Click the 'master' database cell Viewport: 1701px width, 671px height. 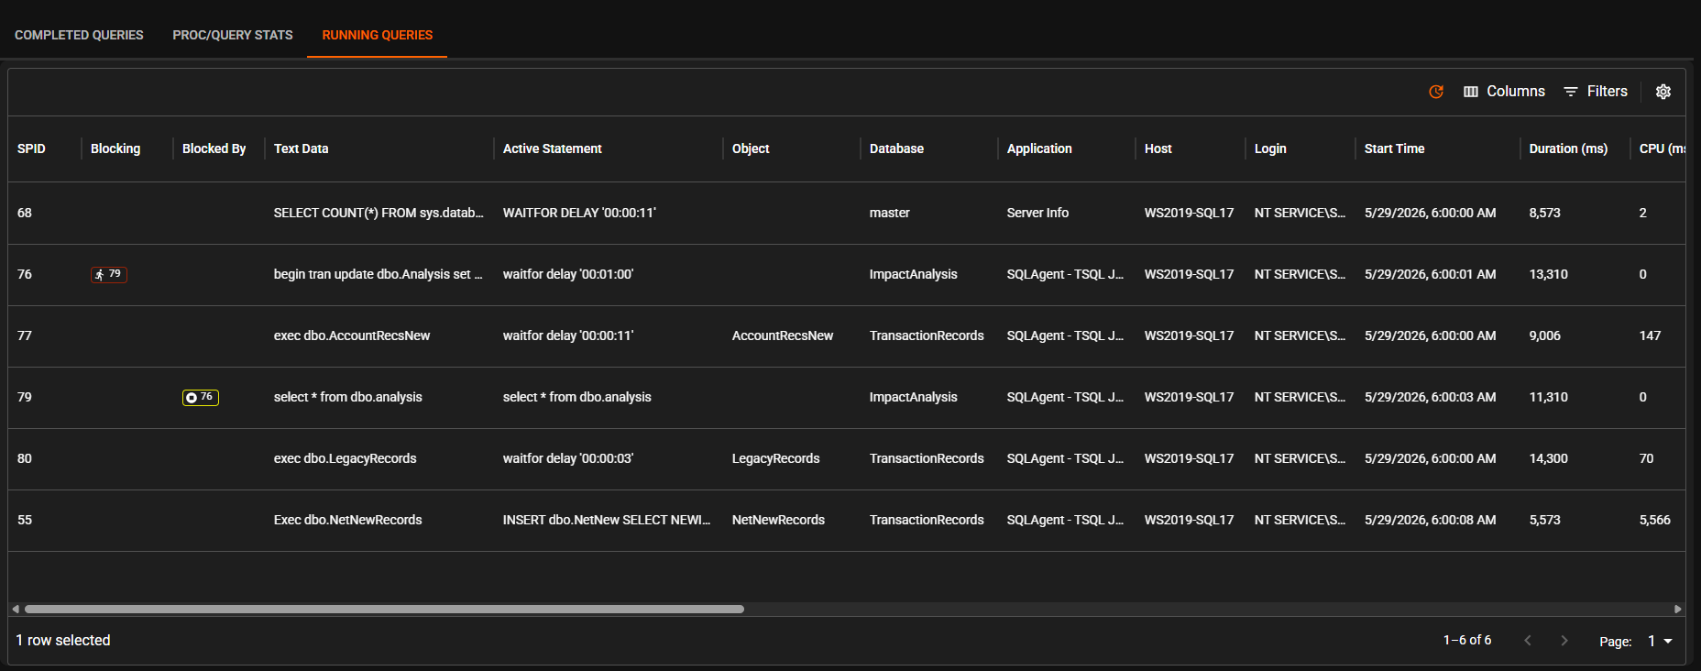(889, 213)
